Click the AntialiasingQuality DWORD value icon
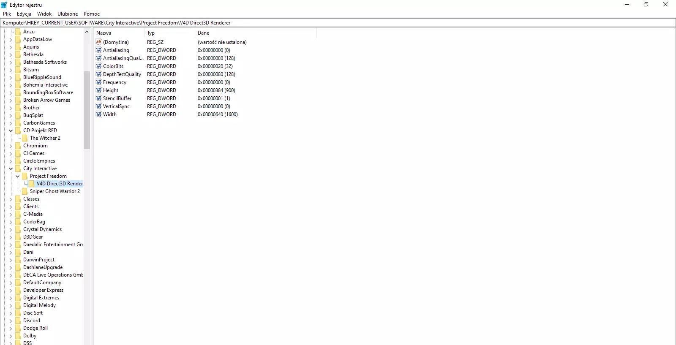Screen dimensions: 676x345 point(99,58)
